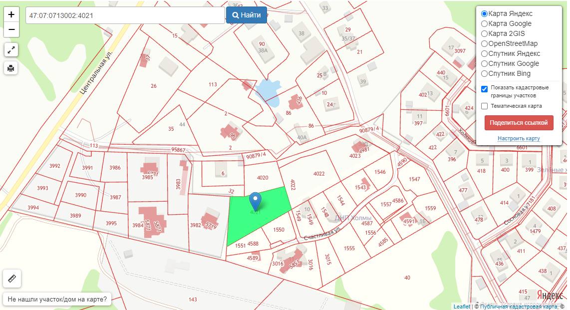Click the Счастливая ул. street label
Screen dimensions: 570x310
322,235
